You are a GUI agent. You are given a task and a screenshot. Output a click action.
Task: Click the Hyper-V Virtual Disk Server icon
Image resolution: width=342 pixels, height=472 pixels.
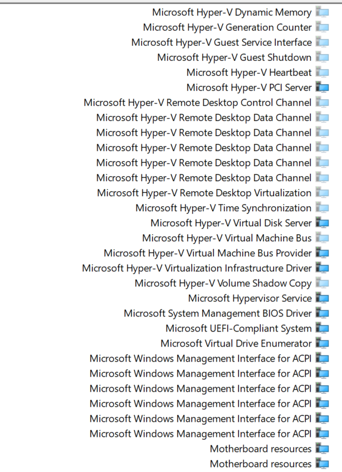[322, 222]
